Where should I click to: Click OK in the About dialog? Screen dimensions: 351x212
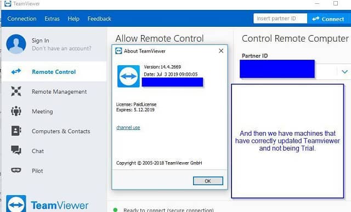[x=208, y=181]
